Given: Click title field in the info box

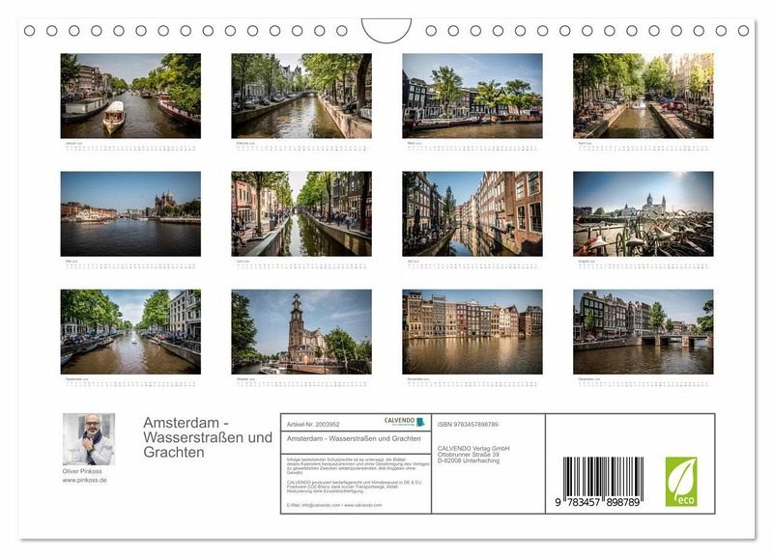Looking at the screenshot, I should coord(354,438).
